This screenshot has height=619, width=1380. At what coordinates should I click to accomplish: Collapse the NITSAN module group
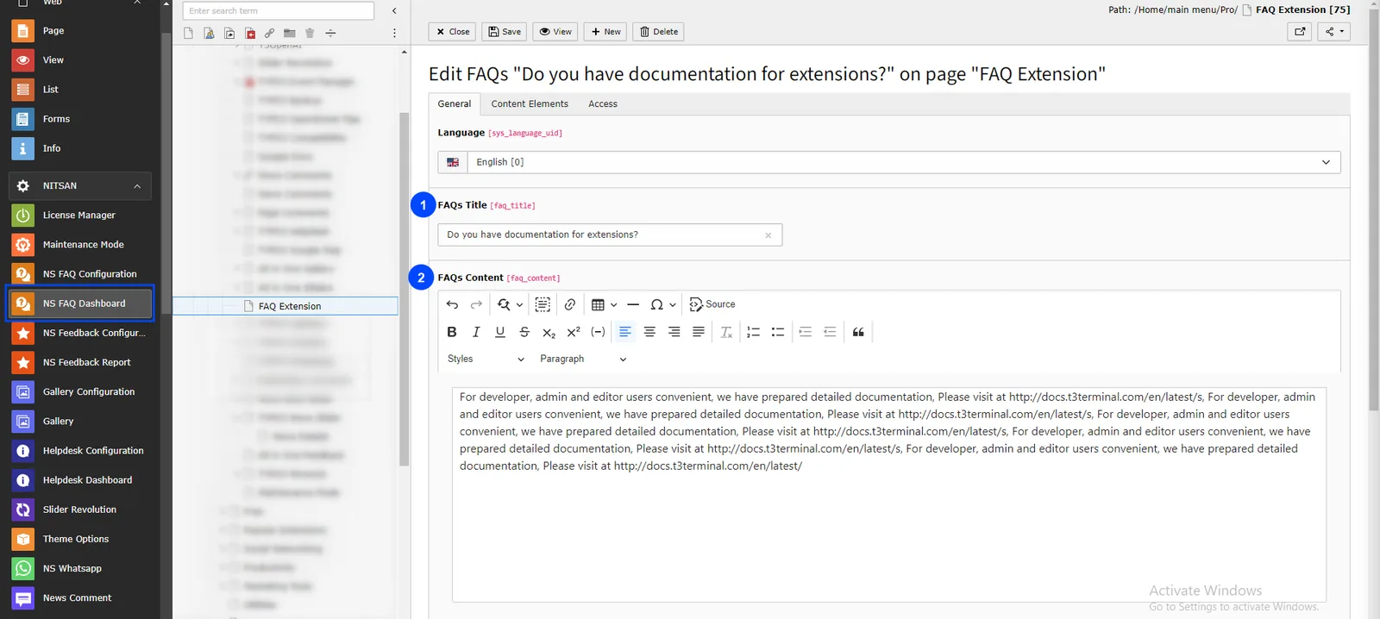pos(80,186)
